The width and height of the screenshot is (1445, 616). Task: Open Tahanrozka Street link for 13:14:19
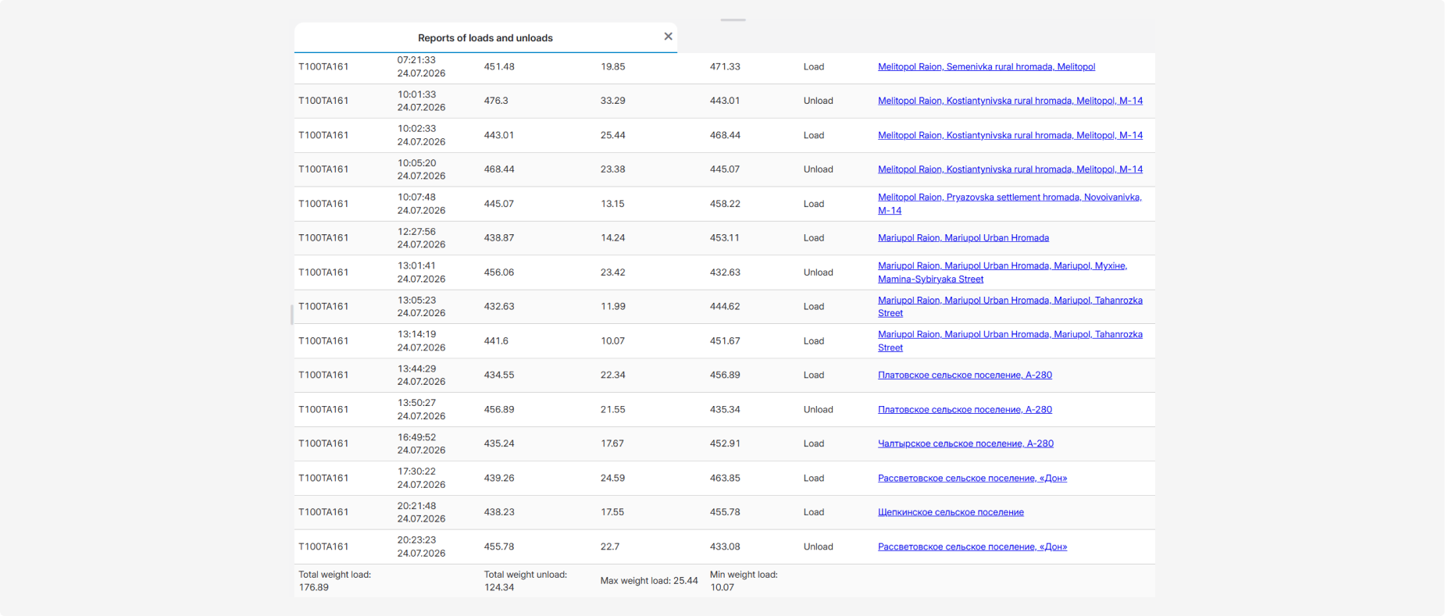tap(1010, 341)
